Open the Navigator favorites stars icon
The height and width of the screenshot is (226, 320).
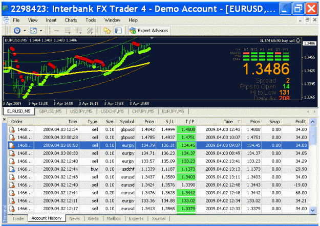click(x=107, y=31)
